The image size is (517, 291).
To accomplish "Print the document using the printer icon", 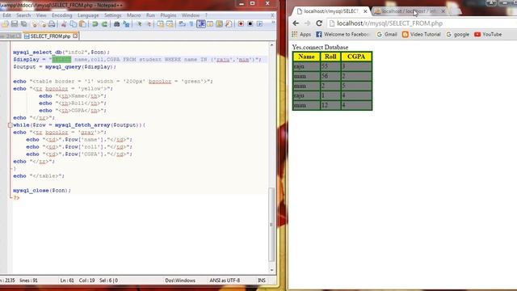I will pyautogui.click(x=52, y=24).
